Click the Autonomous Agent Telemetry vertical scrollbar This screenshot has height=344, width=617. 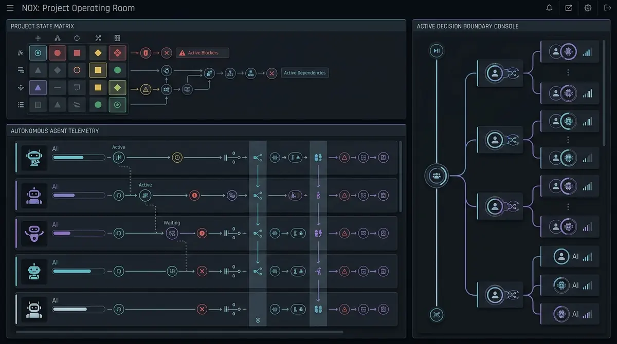[x=401, y=177]
